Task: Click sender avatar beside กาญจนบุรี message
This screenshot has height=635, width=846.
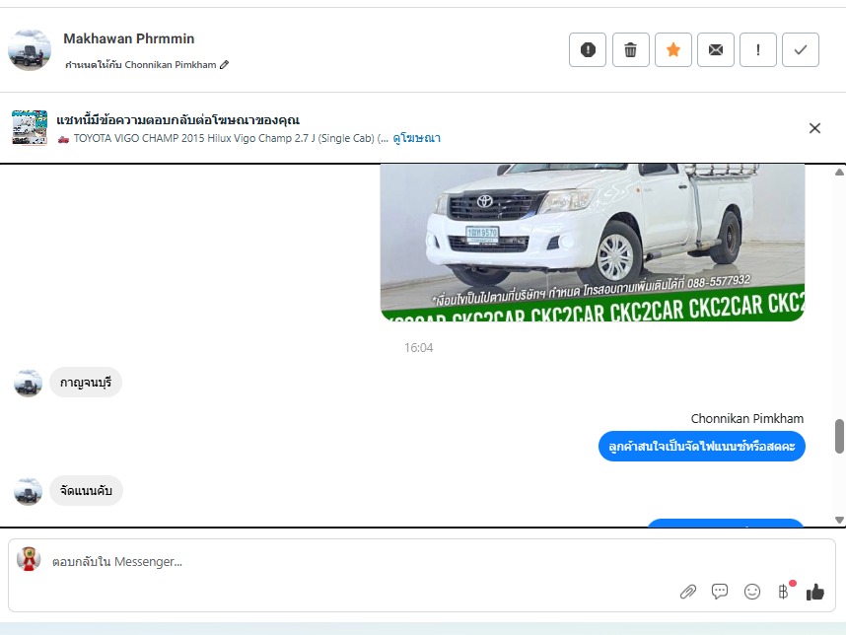Action: 28,383
